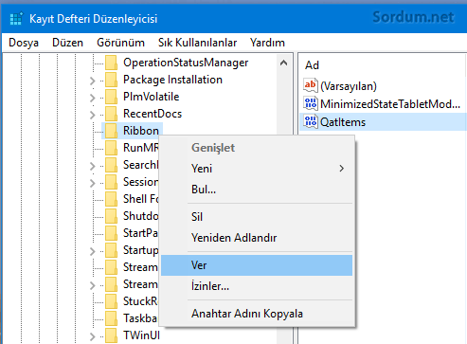This screenshot has width=467, height=344.
Task: Click the Startup folder icon
Action: click(x=111, y=250)
